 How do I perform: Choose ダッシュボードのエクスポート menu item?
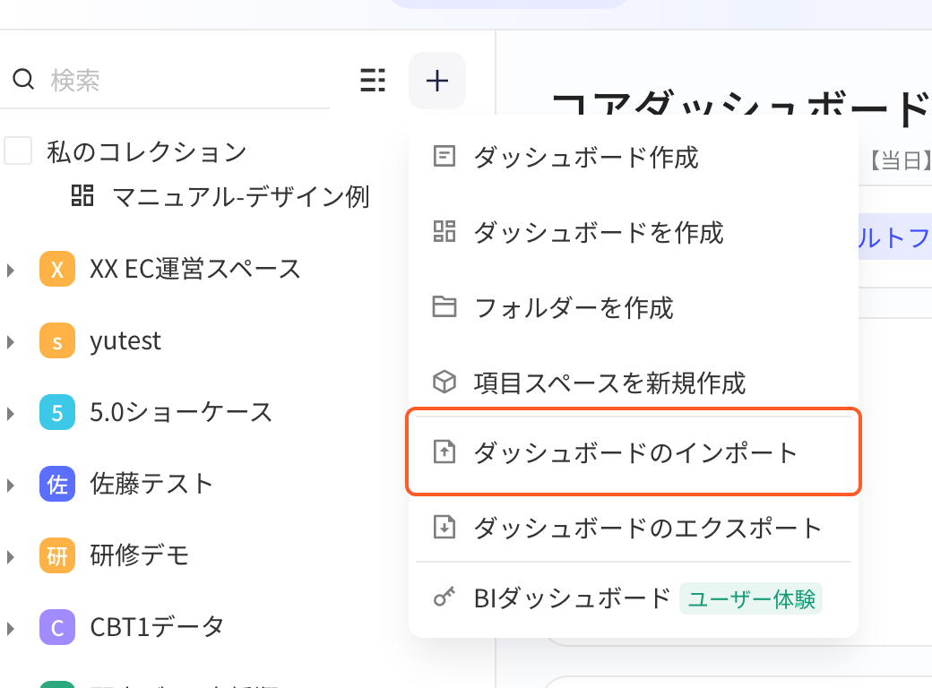pos(633,528)
